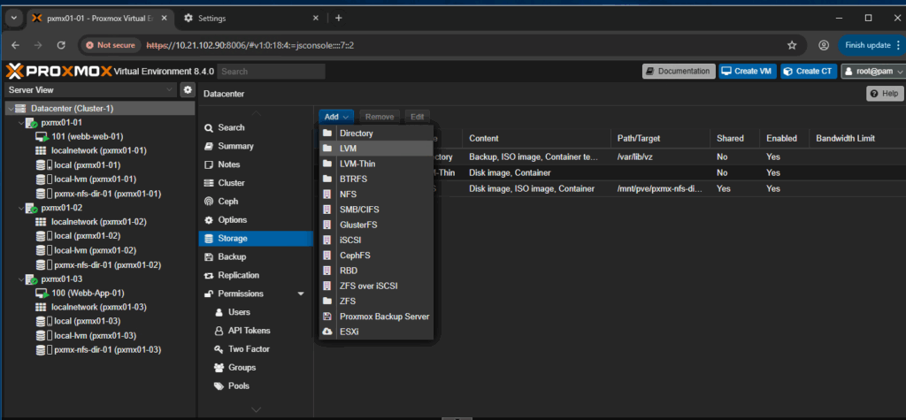906x420 pixels.
Task: Click the tags icon beside Pools
Action: click(x=219, y=386)
